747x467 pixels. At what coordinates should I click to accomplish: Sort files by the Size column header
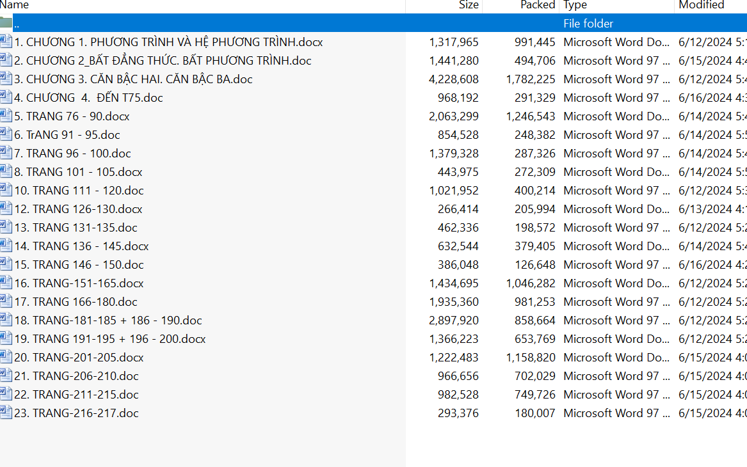pyautogui.click(x=469, y=5)
